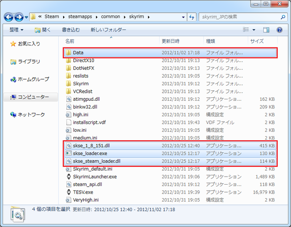
Task: Click the common breadcrumb segment
Action: coord(111,16)
